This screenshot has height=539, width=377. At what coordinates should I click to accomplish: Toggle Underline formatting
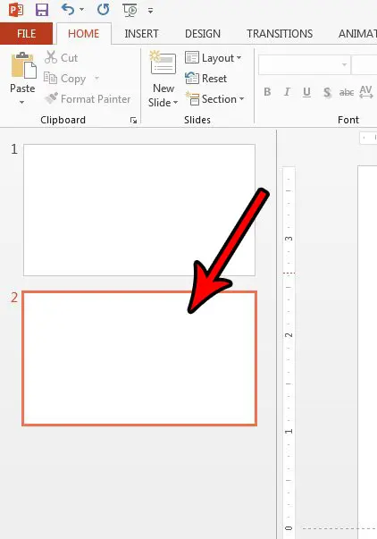307,92
